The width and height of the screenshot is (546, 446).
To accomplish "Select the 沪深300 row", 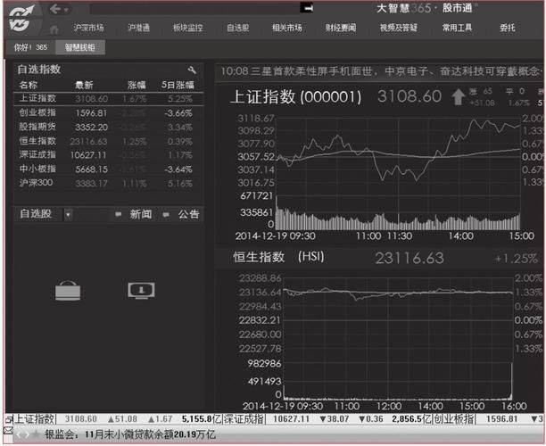I will (108, 183).
